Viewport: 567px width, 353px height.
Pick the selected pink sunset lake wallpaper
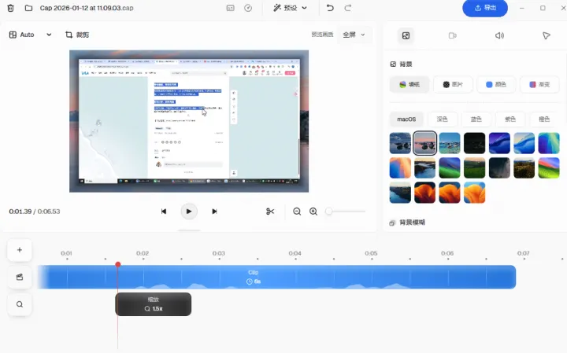425,143
